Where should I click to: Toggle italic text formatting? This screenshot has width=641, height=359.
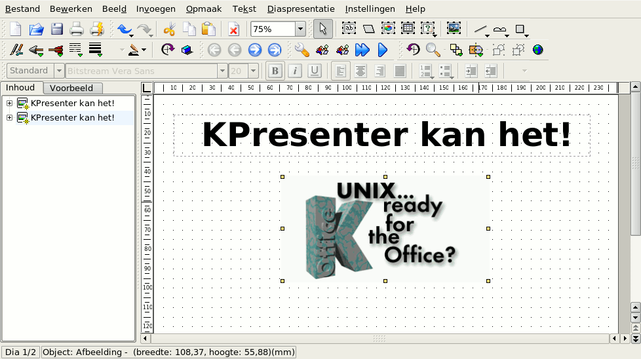[x=295, y=71]
